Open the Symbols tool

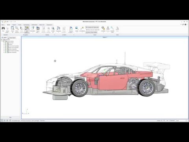tap(103, 30)
